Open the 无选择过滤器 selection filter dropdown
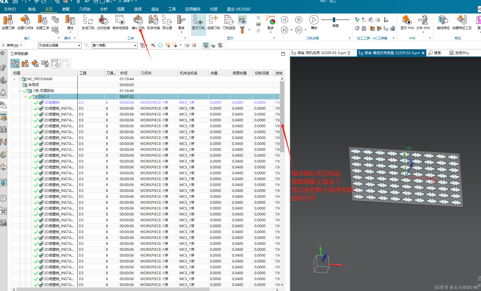 [59, 45]
